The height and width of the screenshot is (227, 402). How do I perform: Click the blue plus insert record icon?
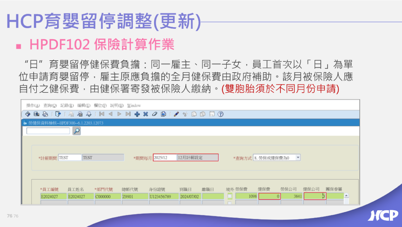tap(137, 114)
